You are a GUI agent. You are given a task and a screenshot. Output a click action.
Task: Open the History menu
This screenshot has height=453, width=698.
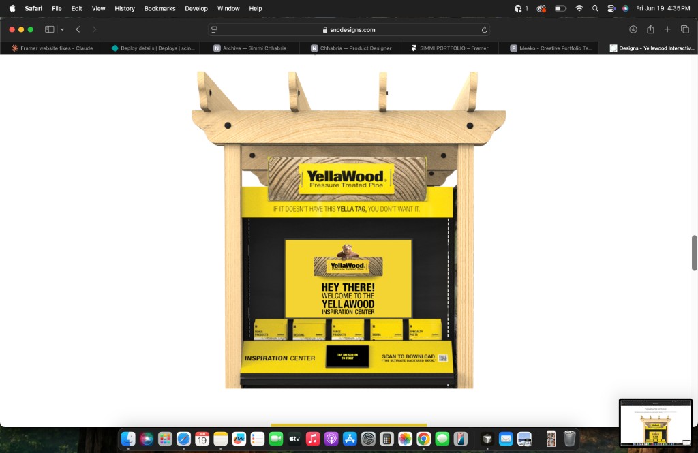(125, 8)
